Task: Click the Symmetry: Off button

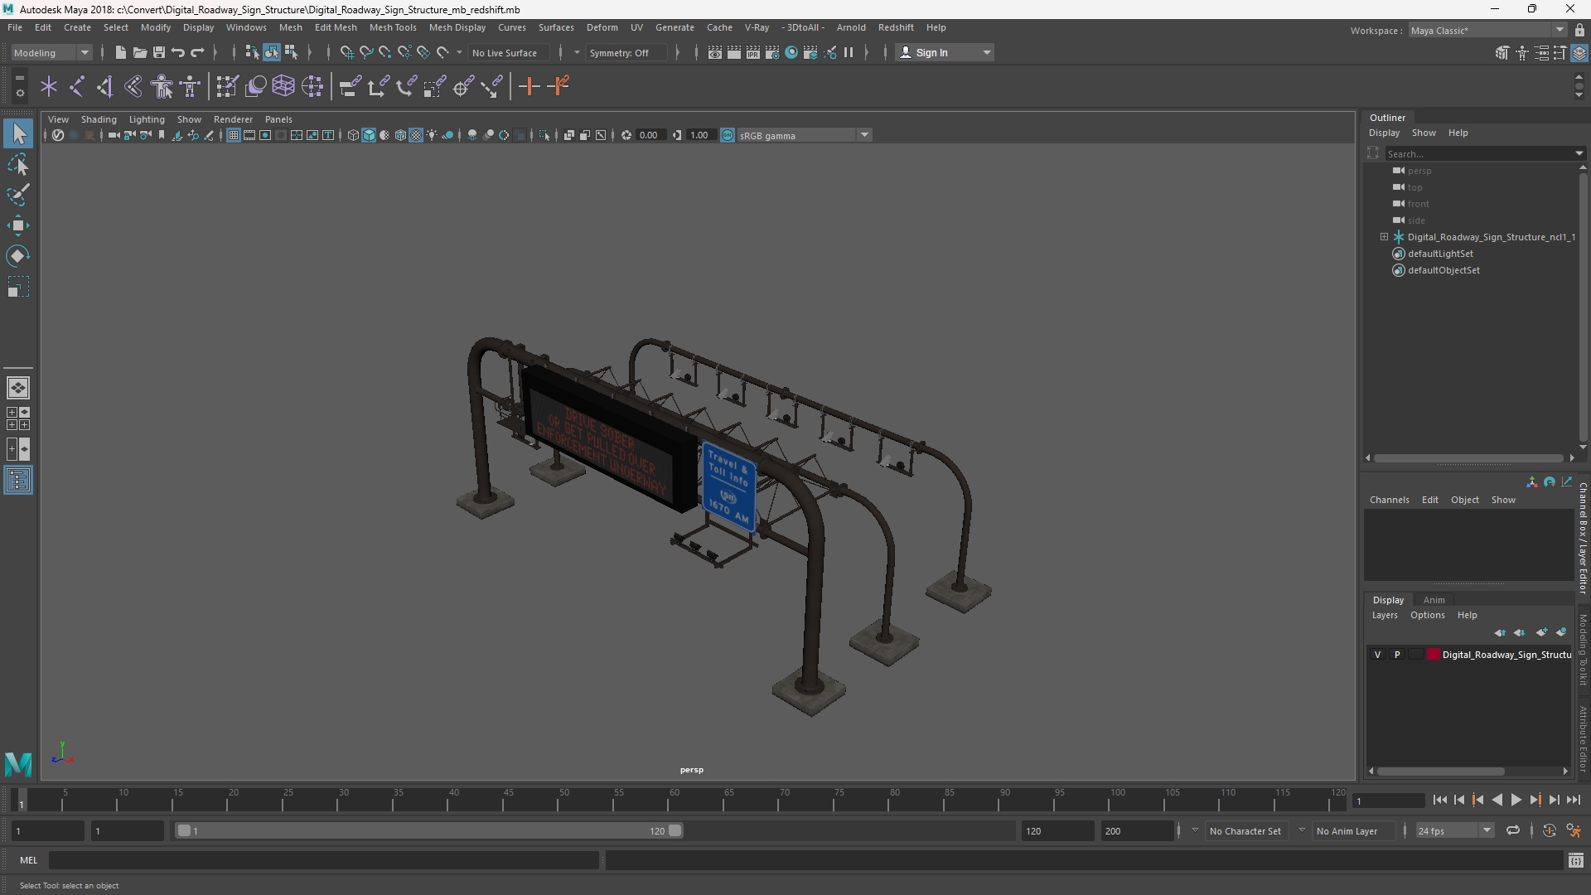Action: tap(626, 53)
